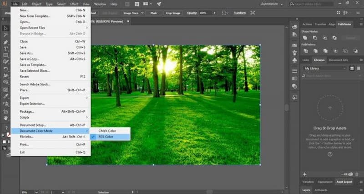Click the Merge pathfinder icon

point(325,50)
